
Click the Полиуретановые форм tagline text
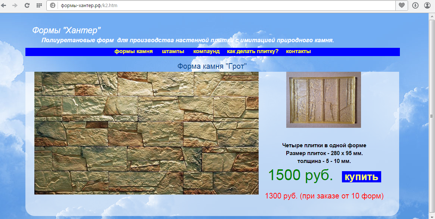point(188,40)
